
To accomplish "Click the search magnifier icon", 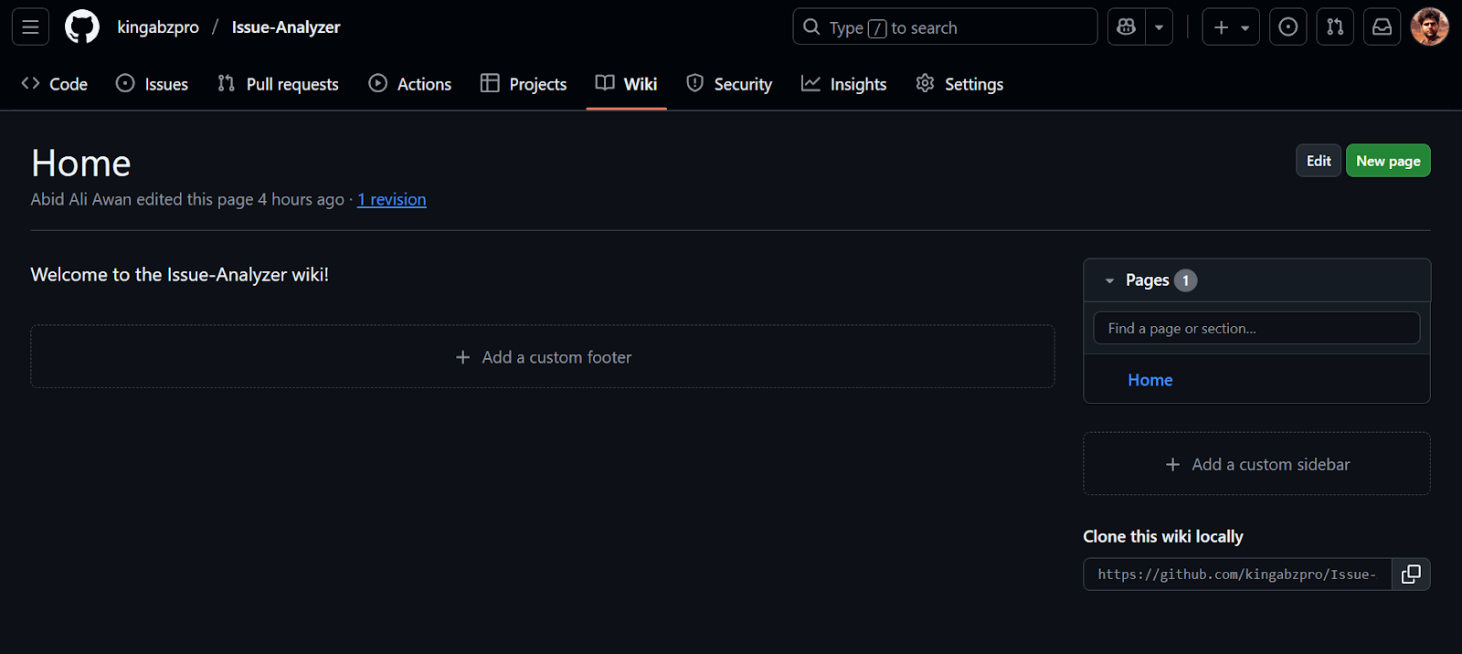I will (811, 27).
